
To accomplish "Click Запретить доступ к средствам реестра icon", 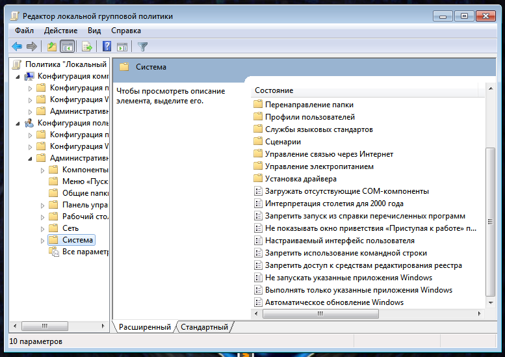I will coord(258,265).
